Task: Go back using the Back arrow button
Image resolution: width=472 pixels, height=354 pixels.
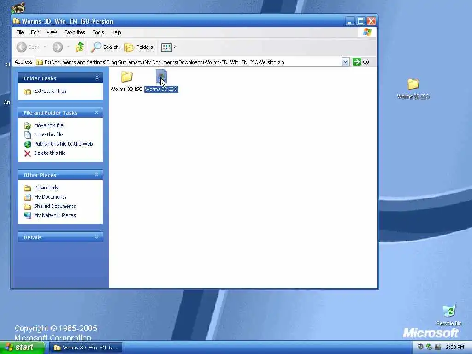Action: click(x=28, y=47)
